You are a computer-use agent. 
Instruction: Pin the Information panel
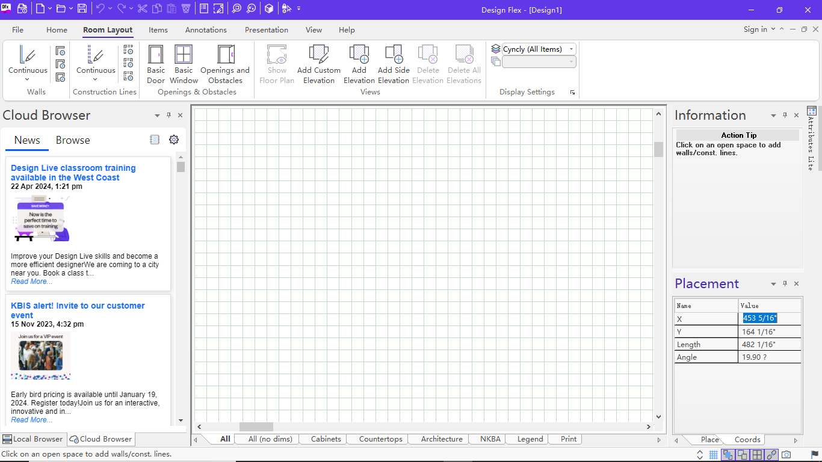[785, 115]
